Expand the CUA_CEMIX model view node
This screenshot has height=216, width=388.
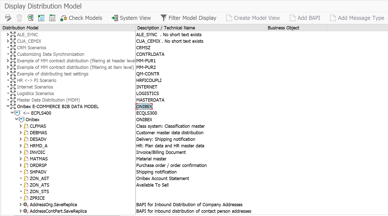8,41
